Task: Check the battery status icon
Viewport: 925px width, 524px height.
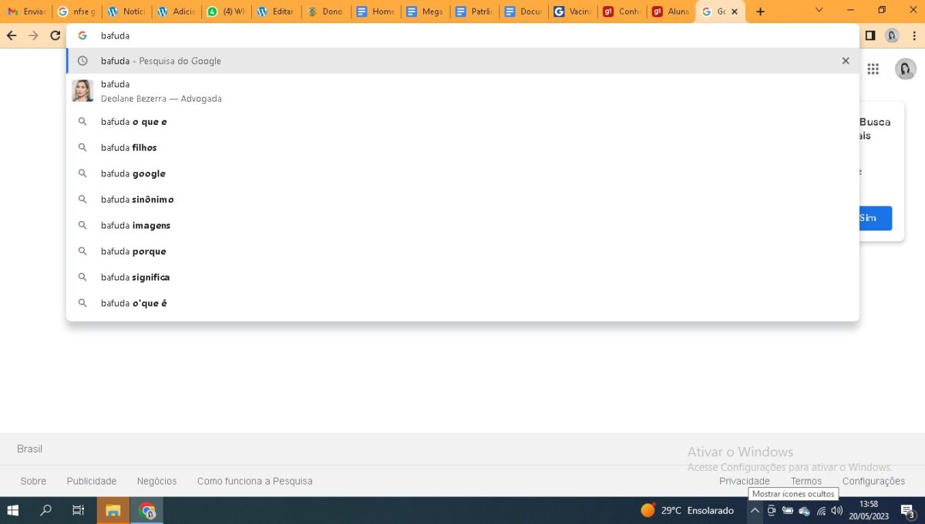Action: coord(788,510)
